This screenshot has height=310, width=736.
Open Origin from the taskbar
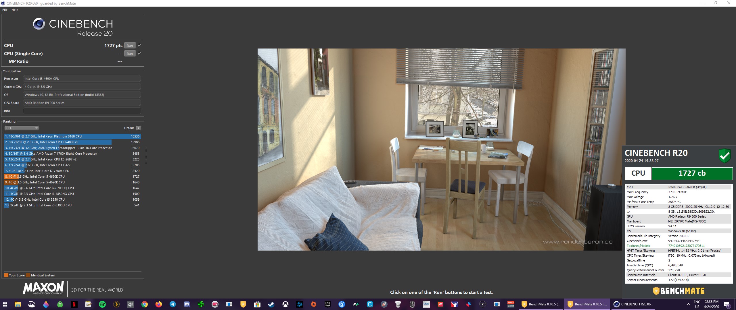pos(314,304)
